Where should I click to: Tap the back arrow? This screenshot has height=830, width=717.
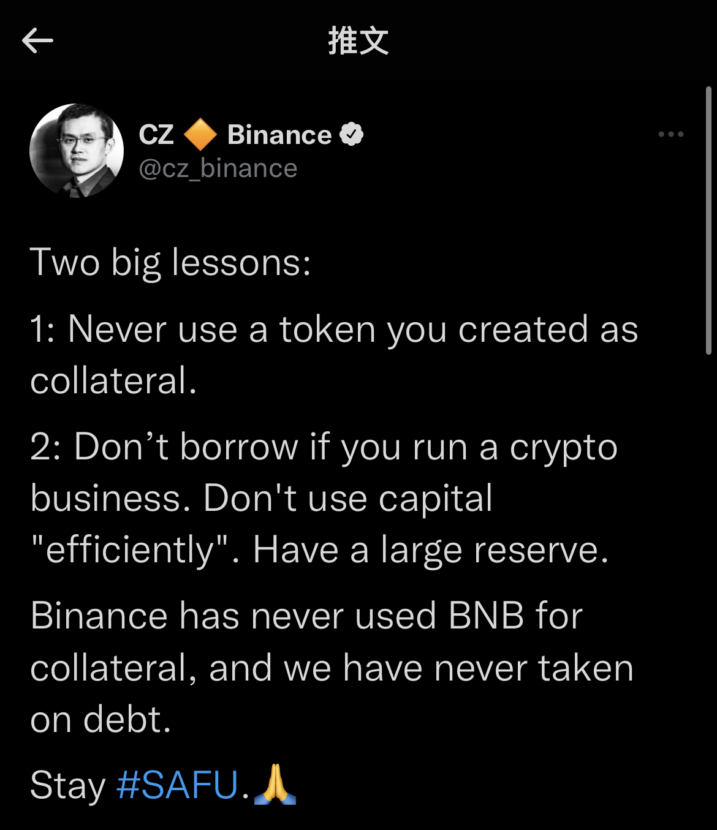tap(37, 41)
